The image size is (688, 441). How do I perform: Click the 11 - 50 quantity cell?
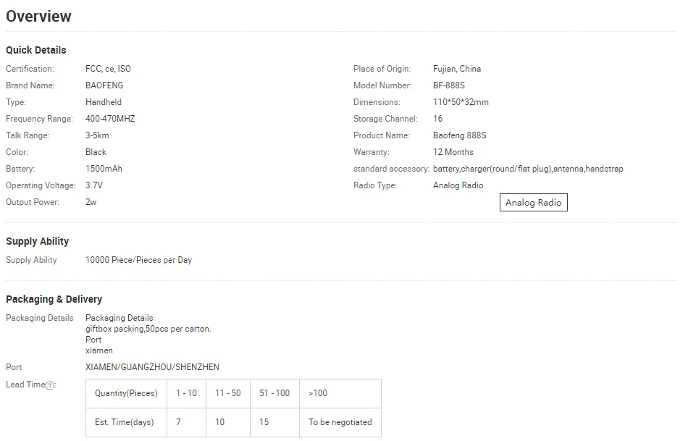[227, 393]
